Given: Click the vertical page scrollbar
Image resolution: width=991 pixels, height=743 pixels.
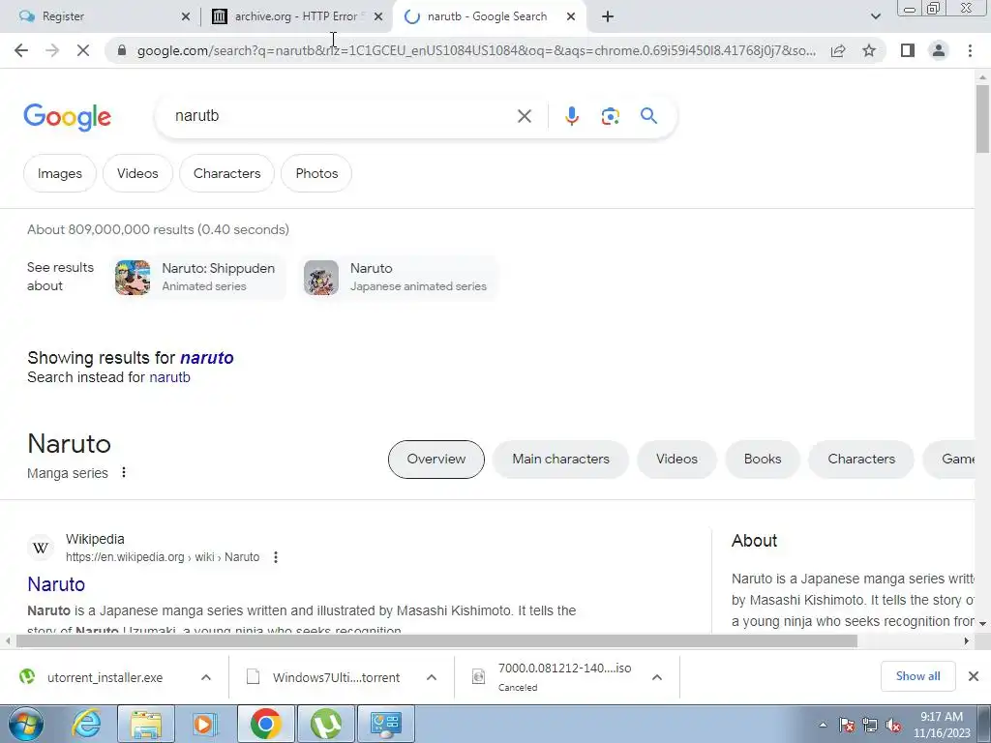Looking at the screenshot, I should click(982, 118).
